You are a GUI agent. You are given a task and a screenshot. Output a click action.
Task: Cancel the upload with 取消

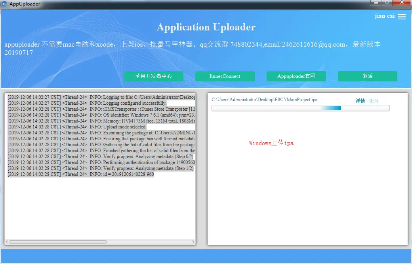coord(373,101)
